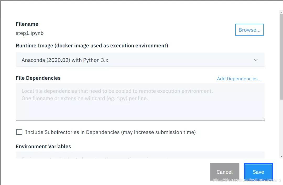Viewport: 283px width, 185px height.
Task: Enable Include Subdirectories in Dependencies checkbox
Action: (19, 132)
